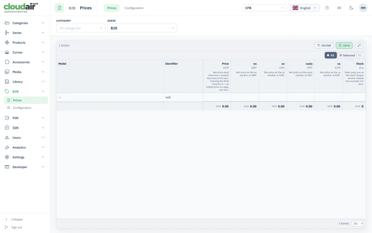Click the text size |A| icon

click(339, 8)
